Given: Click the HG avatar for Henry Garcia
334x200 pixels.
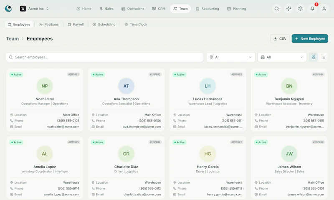Looking at the screenshot, I should click(x=207, y=154).
